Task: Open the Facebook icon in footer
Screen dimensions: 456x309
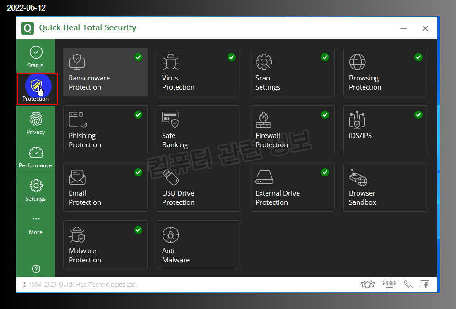Action: [x=425, y=284]
